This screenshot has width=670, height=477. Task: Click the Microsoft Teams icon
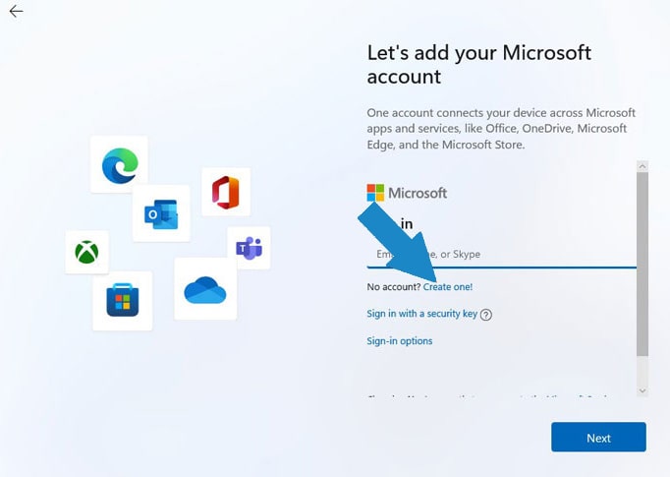click(249, 248)
